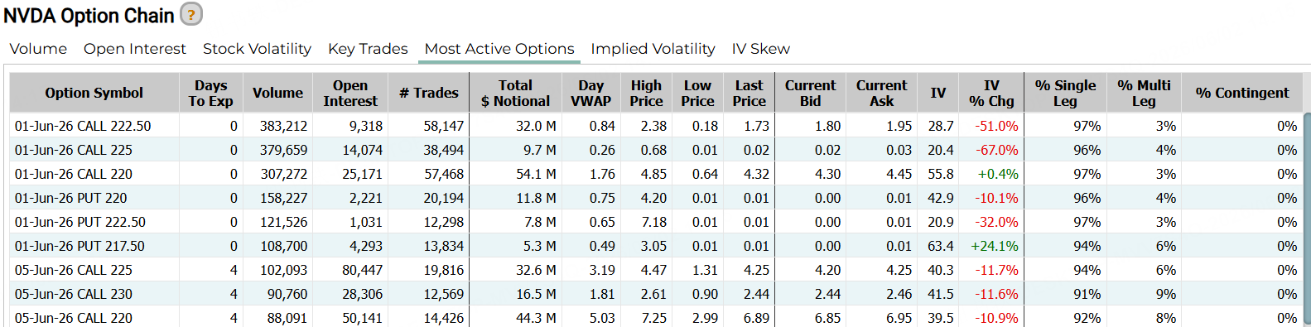Sort by IV % Chg header
1311x327 pixels.
coord(991,93)
